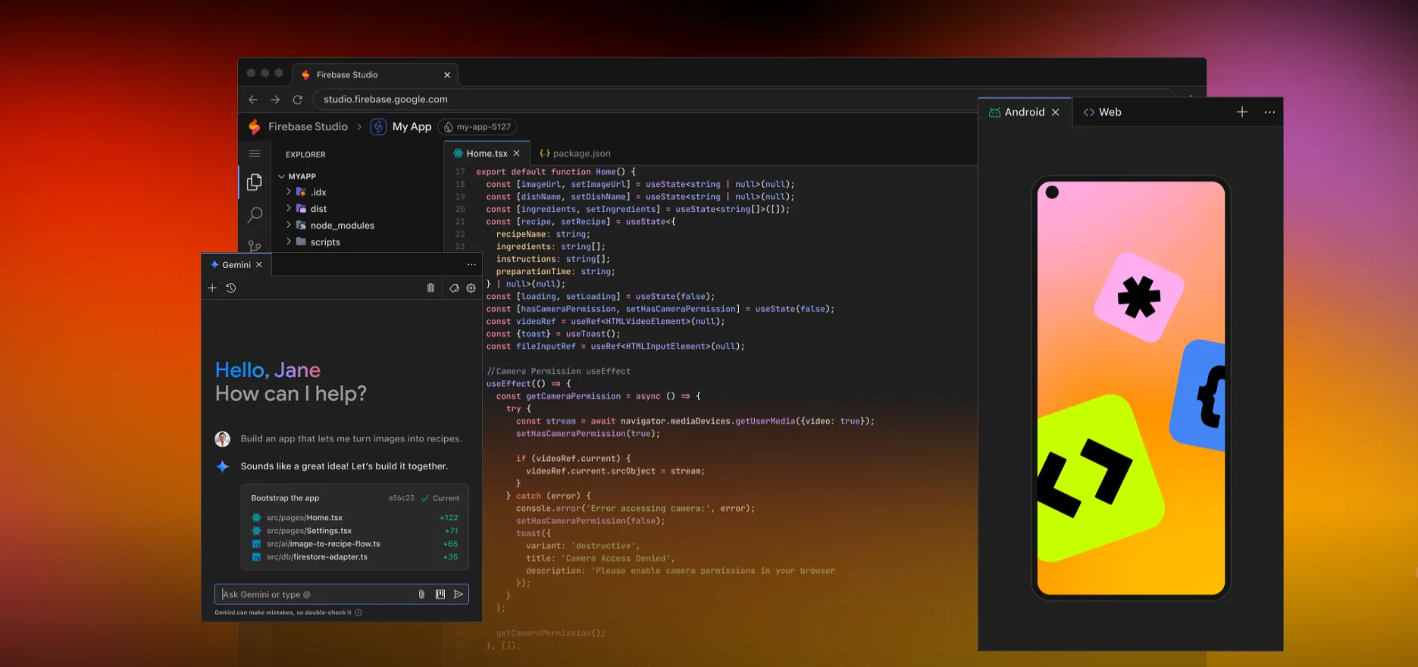
Task: Focus the Ask Gemini input field
Action: point(315,594)
